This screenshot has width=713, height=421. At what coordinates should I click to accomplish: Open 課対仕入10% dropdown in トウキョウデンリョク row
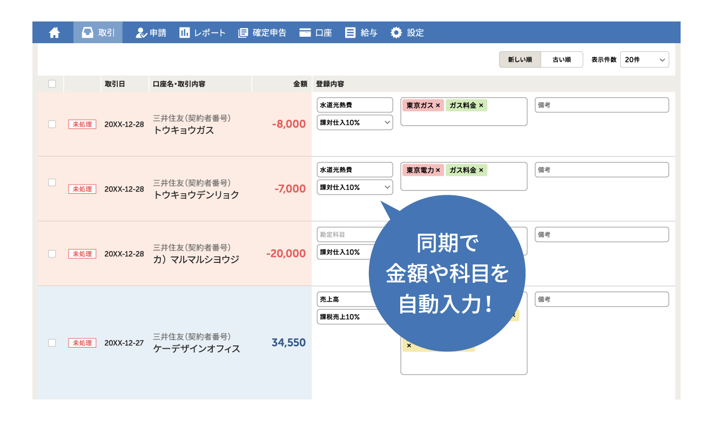coord(355,187)
